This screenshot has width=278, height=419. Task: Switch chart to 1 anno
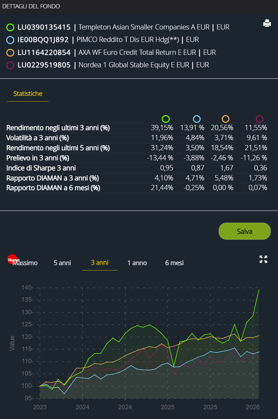pos(137,263)
